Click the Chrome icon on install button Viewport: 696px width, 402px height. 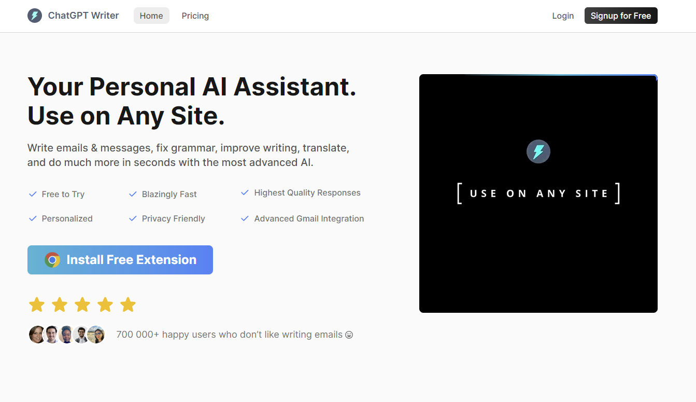[52, 260]
